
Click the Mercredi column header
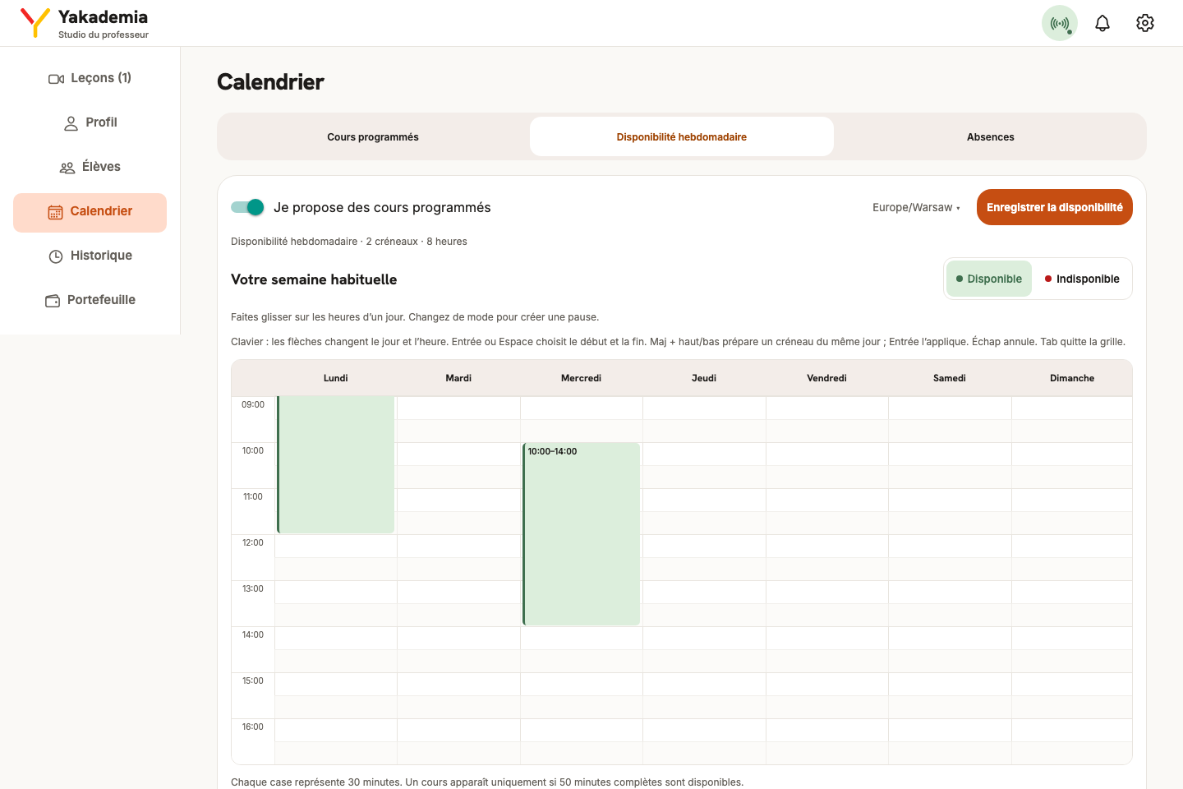click(x=582, y=378)
